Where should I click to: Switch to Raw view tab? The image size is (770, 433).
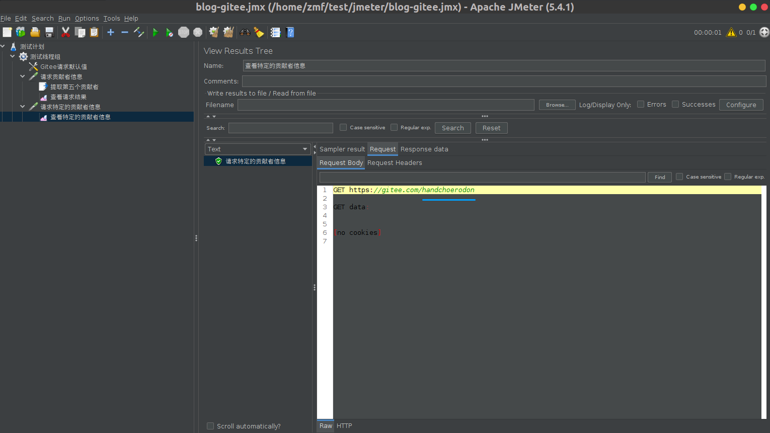[x=326, y=426]
